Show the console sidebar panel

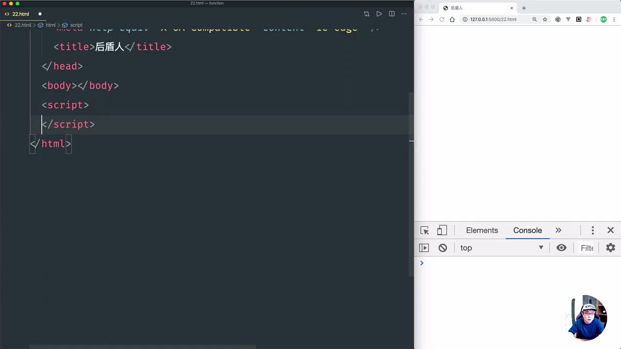tap(424, 248)
